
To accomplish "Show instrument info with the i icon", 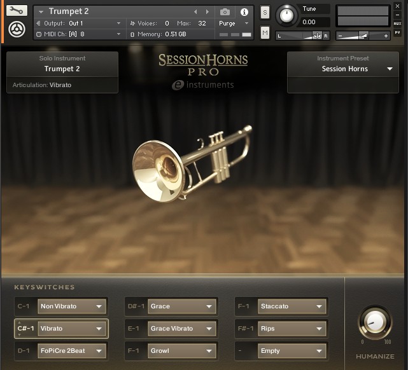I will point(244,12).
